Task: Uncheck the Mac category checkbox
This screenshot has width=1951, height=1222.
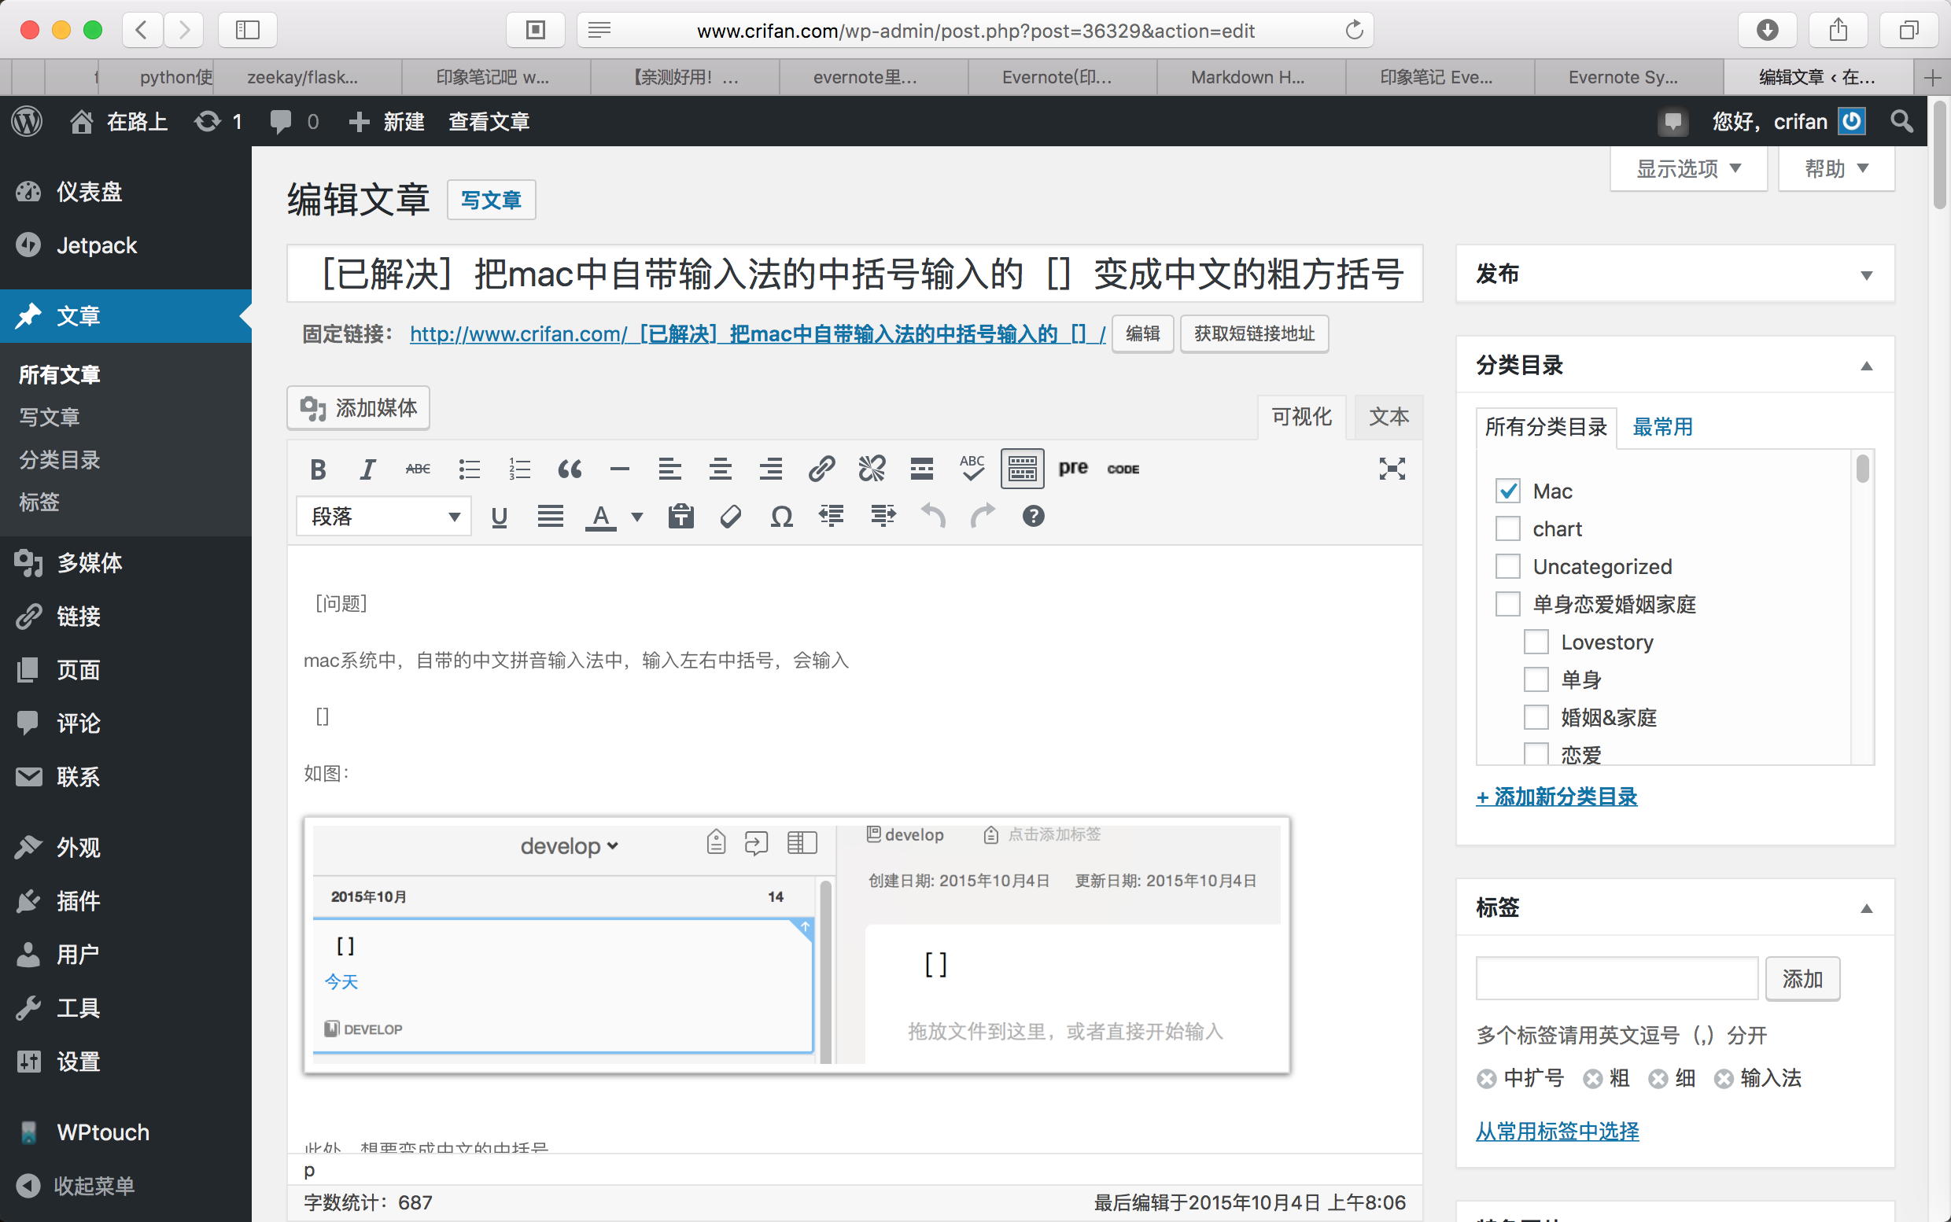Action: [x=1508, y=491]
